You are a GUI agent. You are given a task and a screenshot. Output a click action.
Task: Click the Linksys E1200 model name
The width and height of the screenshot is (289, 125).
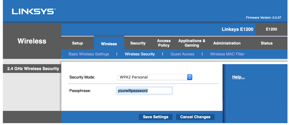[x=237, y=29]
